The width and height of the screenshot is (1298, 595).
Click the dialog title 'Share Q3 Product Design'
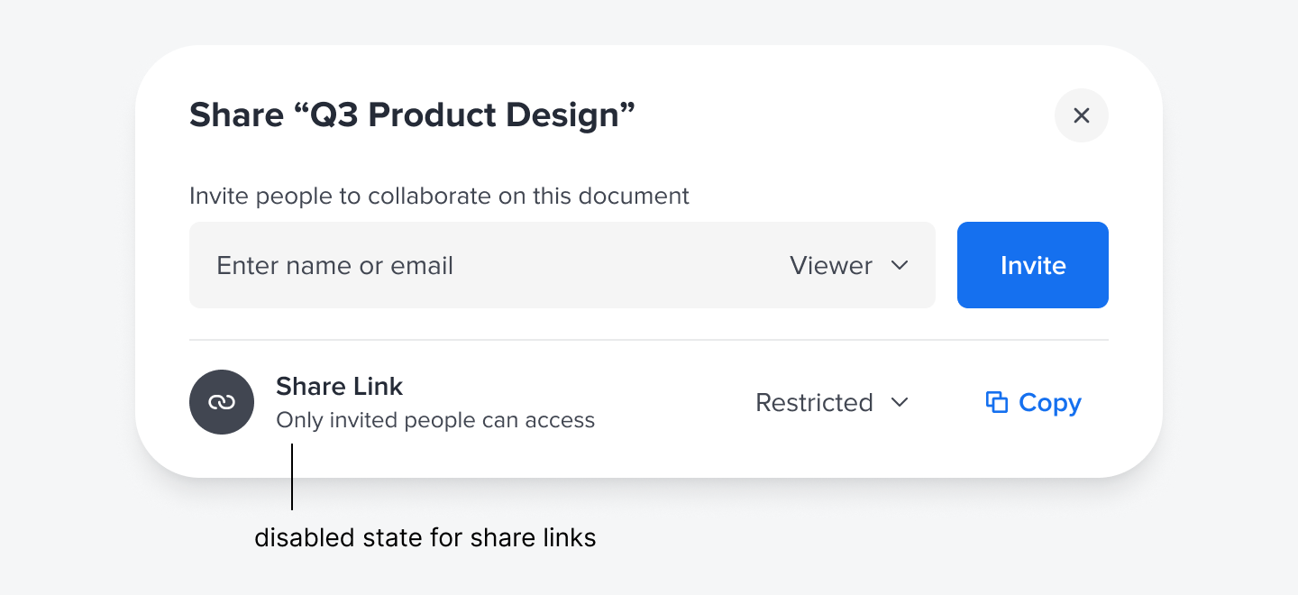(412, 115)
